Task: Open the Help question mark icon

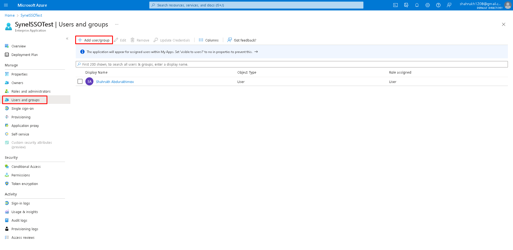Action: pos(438,5)
